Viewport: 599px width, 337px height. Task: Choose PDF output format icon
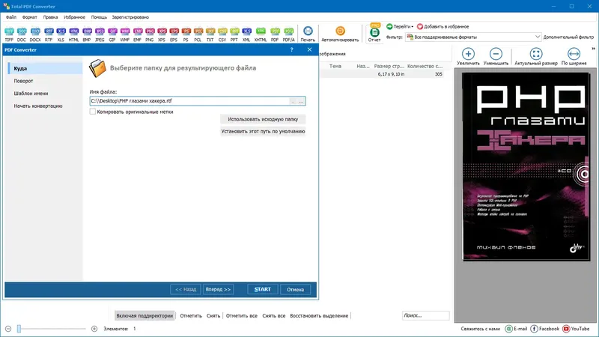275,34
